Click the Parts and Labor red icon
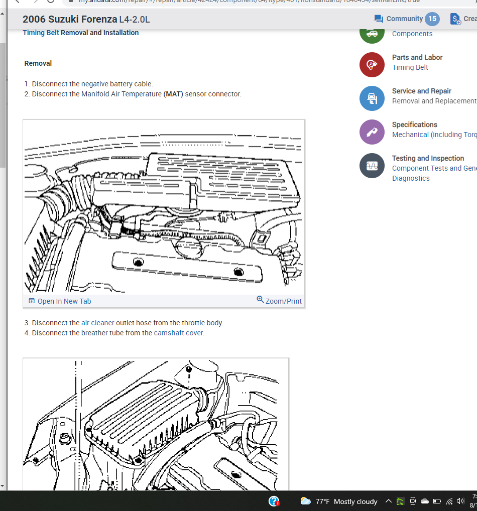Image resolution: width=477 pixels, height=511 pixels. 372,65
